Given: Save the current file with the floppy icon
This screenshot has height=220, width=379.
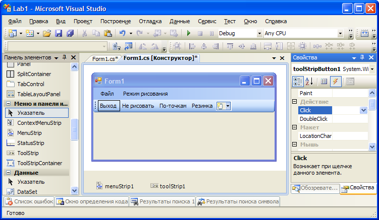Looking at the screenshot, I should point(59,33).
